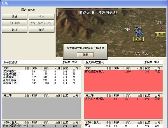
Task: Click the 步兵 column header in enemy vanguard list
Action: click(128, 68)
